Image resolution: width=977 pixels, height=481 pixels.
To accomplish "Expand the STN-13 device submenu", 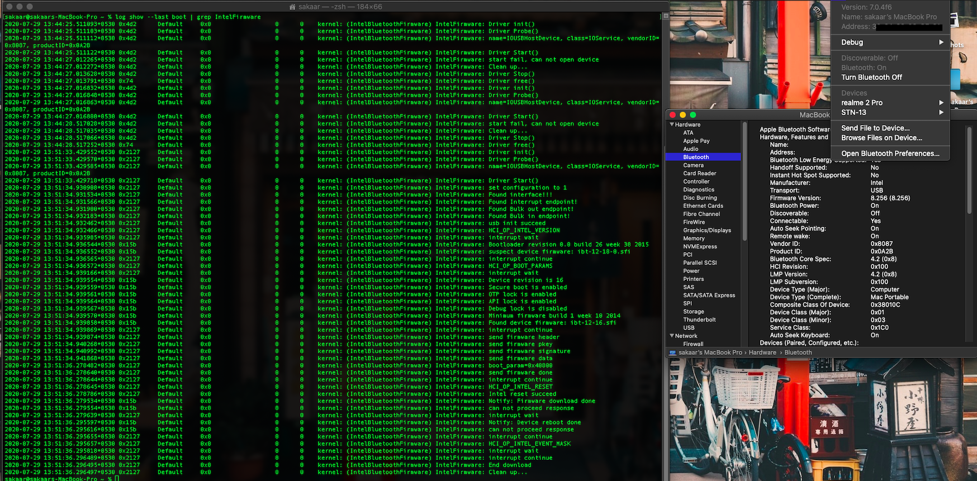I will [890, 112].
